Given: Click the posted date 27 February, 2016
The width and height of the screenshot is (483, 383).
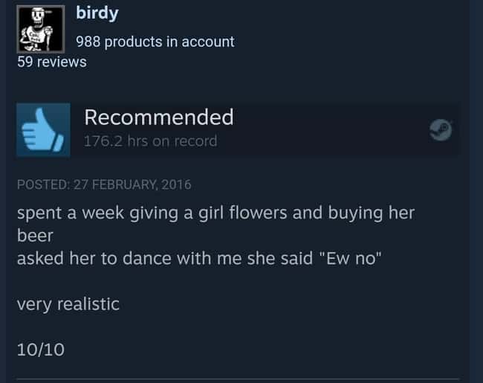Looking at the screenshot, I should (x=132, y=184).
